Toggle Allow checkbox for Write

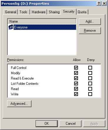[76, 94]
